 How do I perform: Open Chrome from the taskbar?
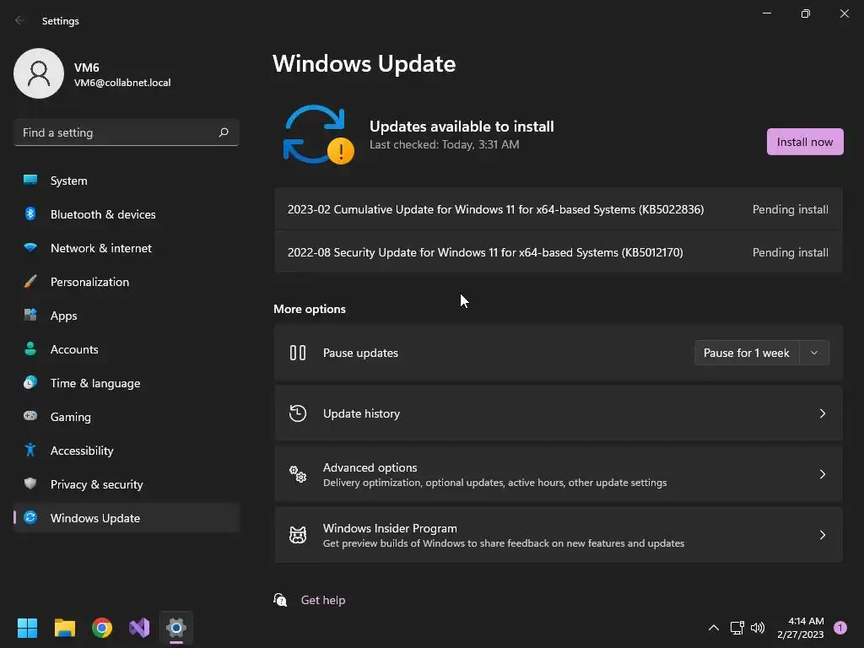(x=102, y=628)
